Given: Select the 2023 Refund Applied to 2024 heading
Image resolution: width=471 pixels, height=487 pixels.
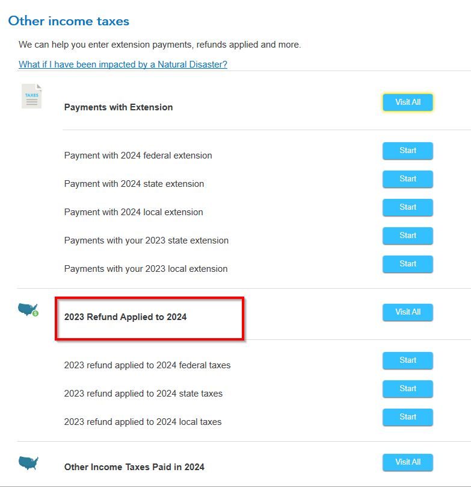Looking at the screenshot, I should point(125,317).
